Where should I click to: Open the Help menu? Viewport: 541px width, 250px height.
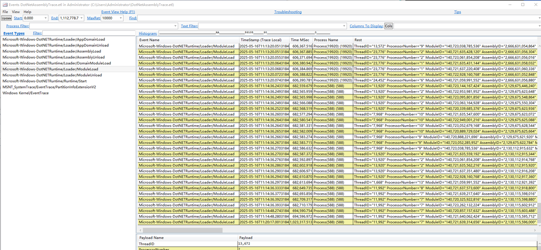pos(27,12)
